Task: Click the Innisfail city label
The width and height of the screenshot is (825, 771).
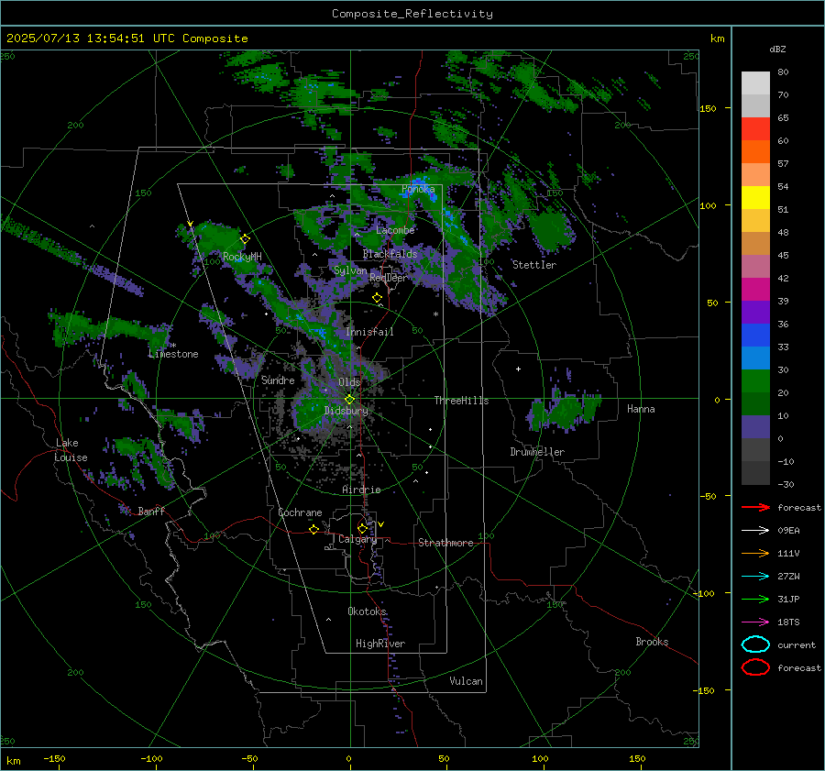Action: click(369, 332)
